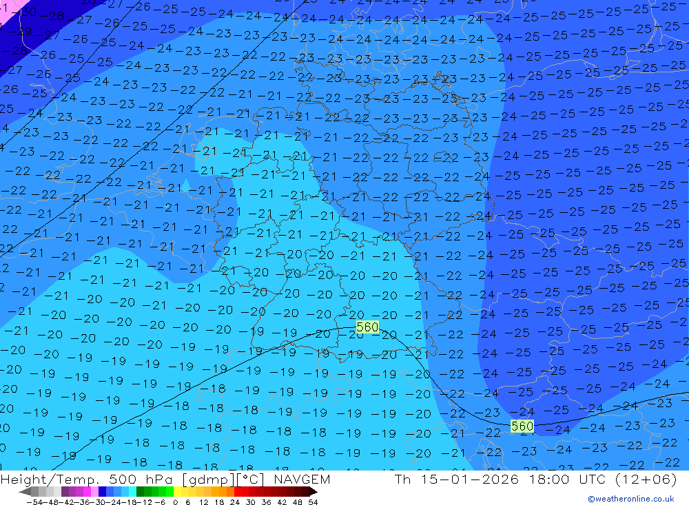Open the weatheronline.co.uk copyright link
Image resolution: width=689 pixels, height=505 pixels.
pyautogui.click(x=631, y=499)
